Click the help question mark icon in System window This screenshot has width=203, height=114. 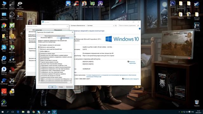pos(140,29)
